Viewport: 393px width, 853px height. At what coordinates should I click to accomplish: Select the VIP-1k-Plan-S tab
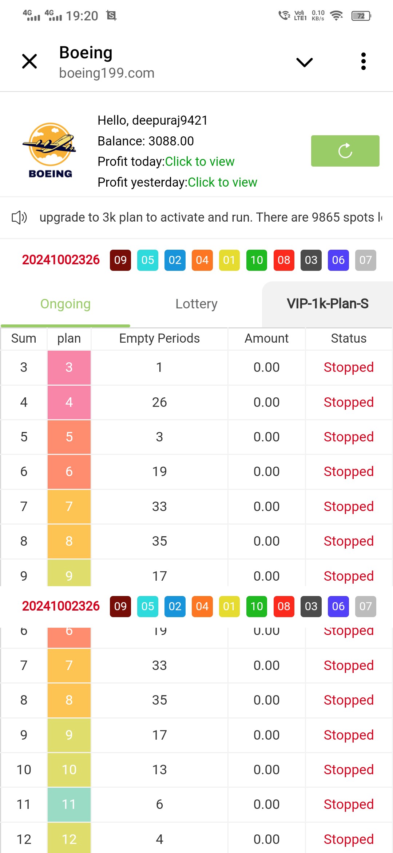pos(327,304)
